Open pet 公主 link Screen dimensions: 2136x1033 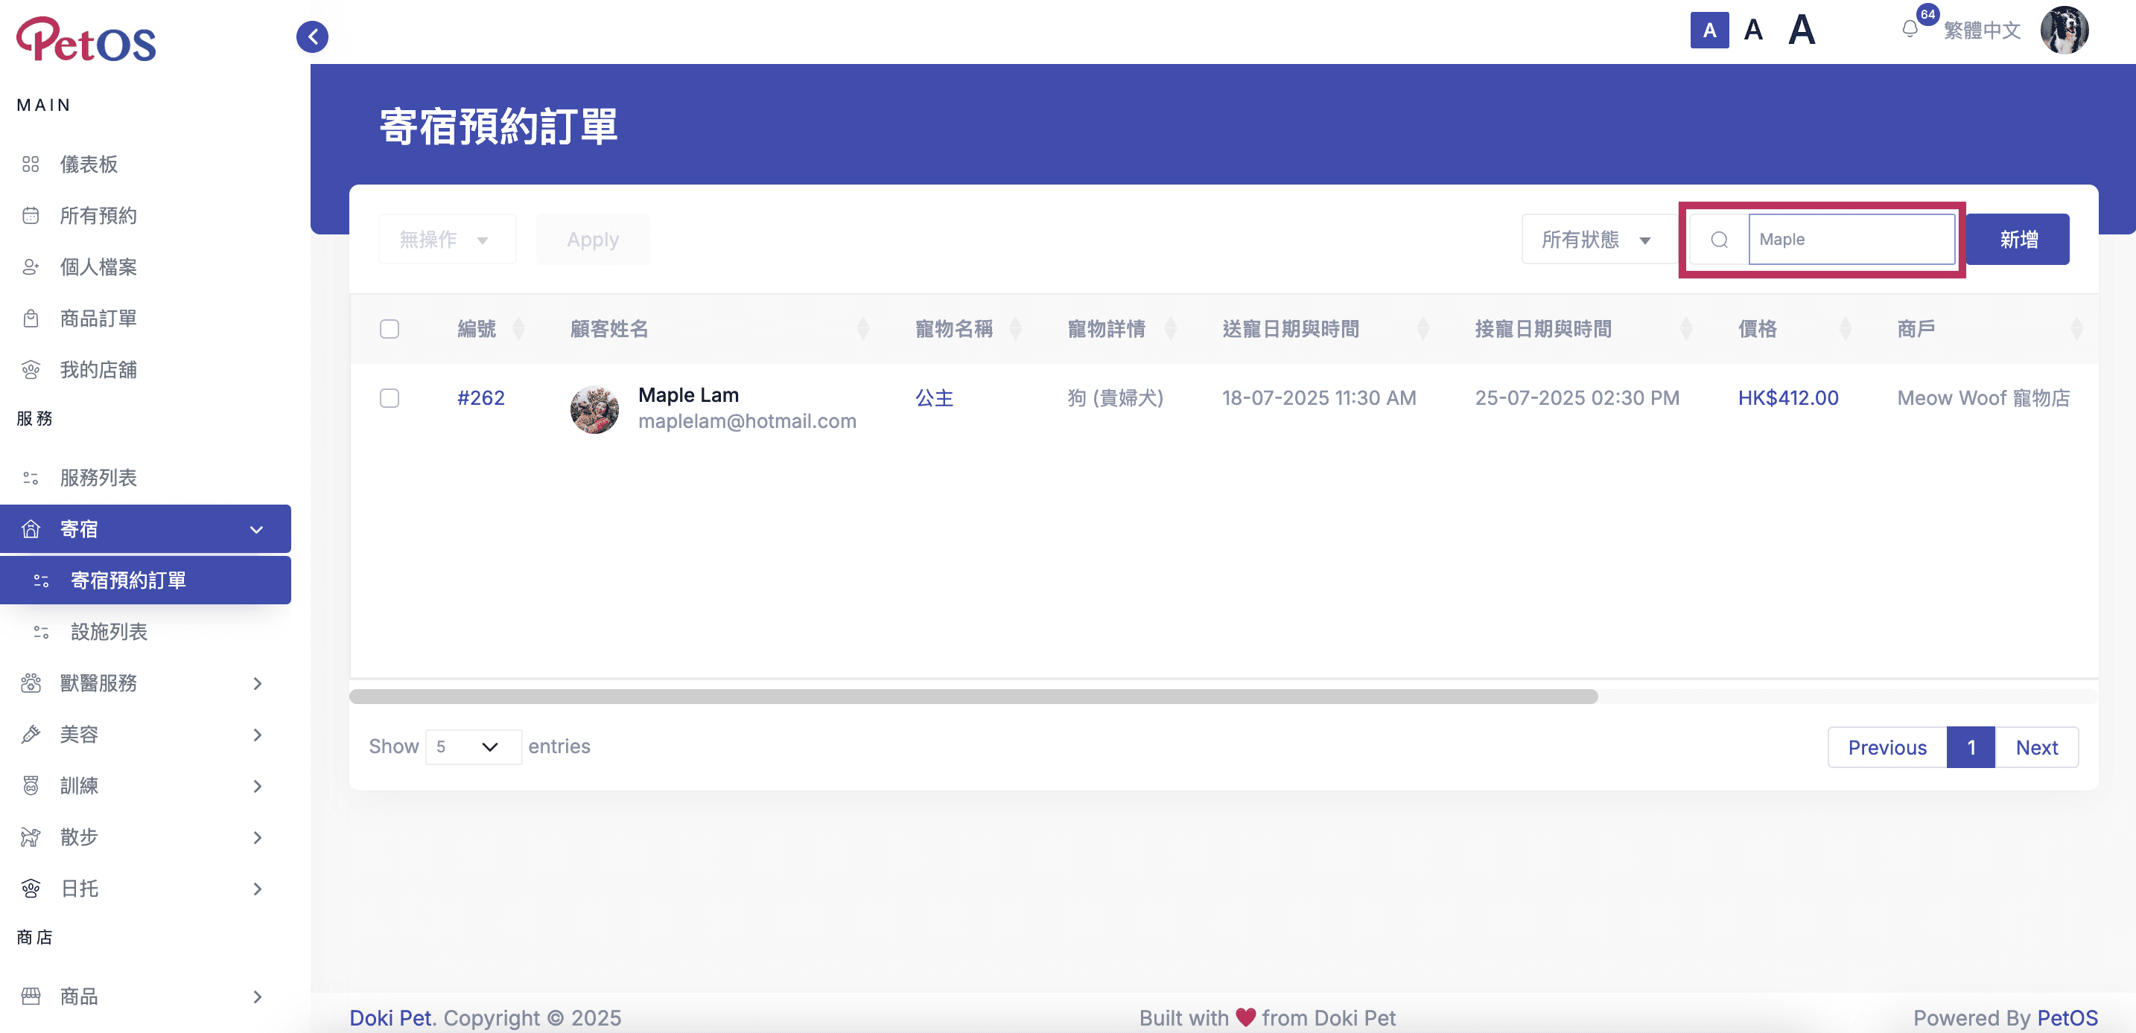pos(934,398)
